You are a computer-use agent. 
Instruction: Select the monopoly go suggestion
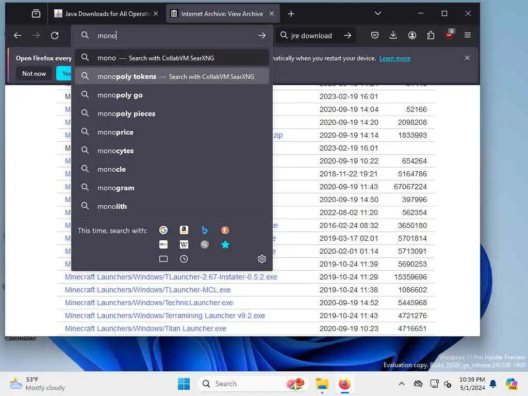click(172, 95)
